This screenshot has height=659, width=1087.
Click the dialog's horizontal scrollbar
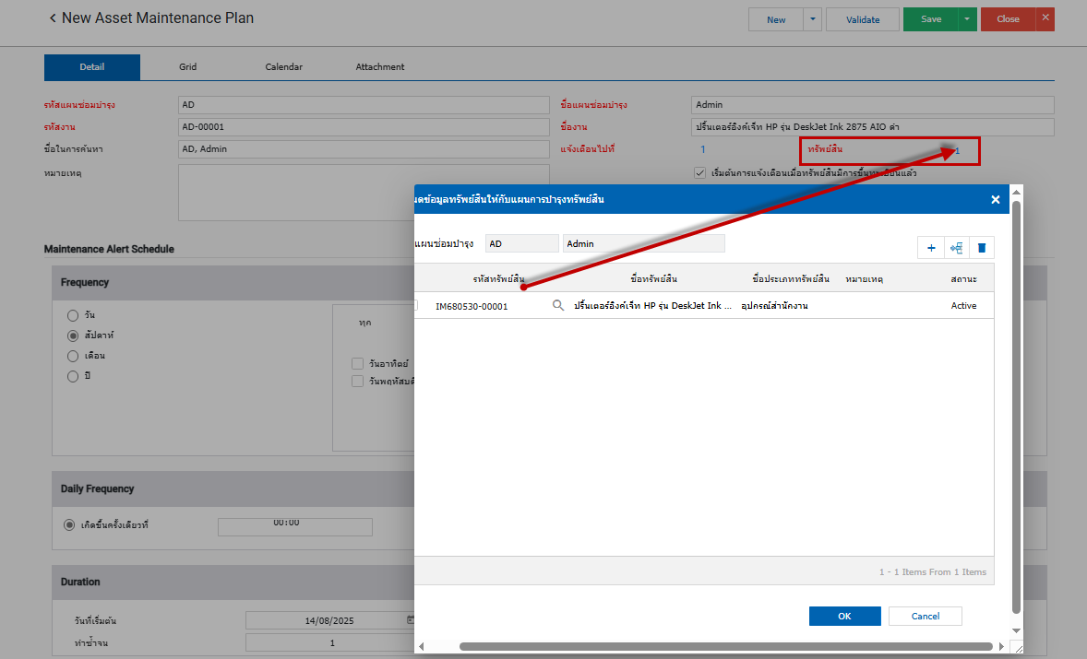(x=724, y=646)
